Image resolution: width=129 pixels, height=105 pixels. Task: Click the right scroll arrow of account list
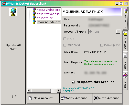tap(59, 90)
